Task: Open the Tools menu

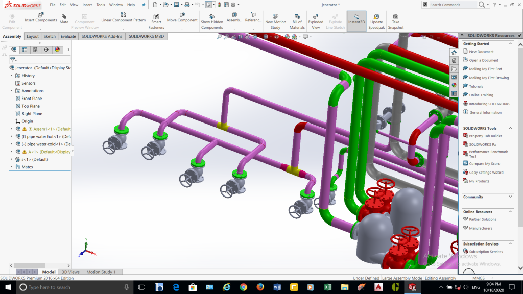Action: point(101,5)
